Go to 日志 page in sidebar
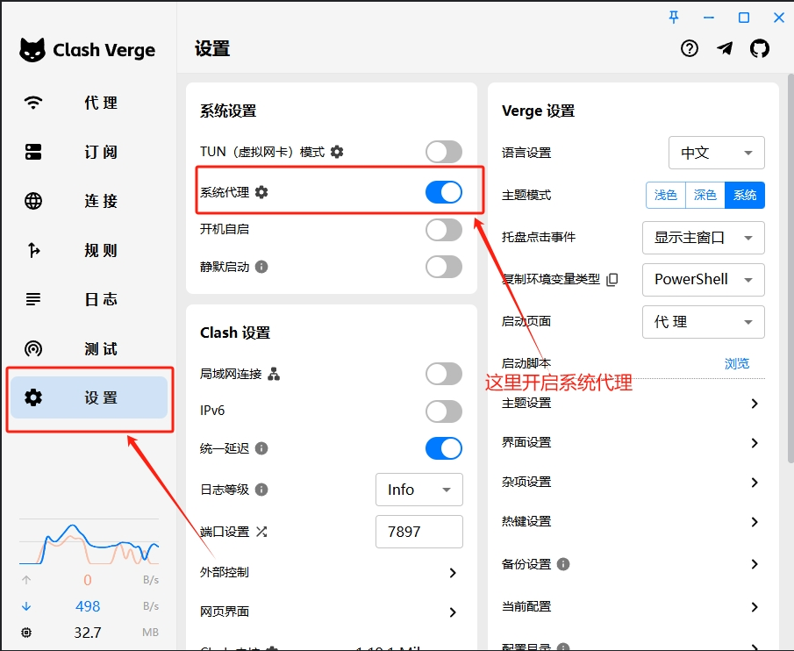The height and width of the screenshot is (651, 794). coord(89,299)
